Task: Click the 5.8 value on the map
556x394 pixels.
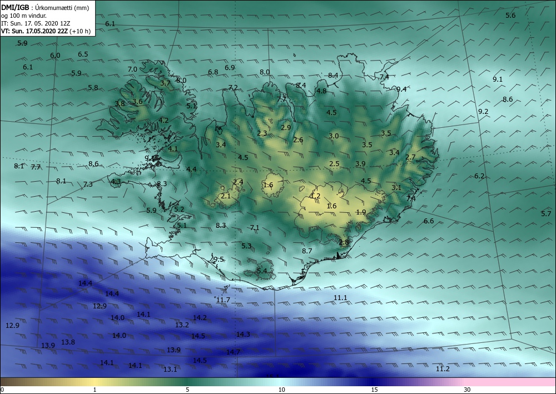Action: click(93, 87)
